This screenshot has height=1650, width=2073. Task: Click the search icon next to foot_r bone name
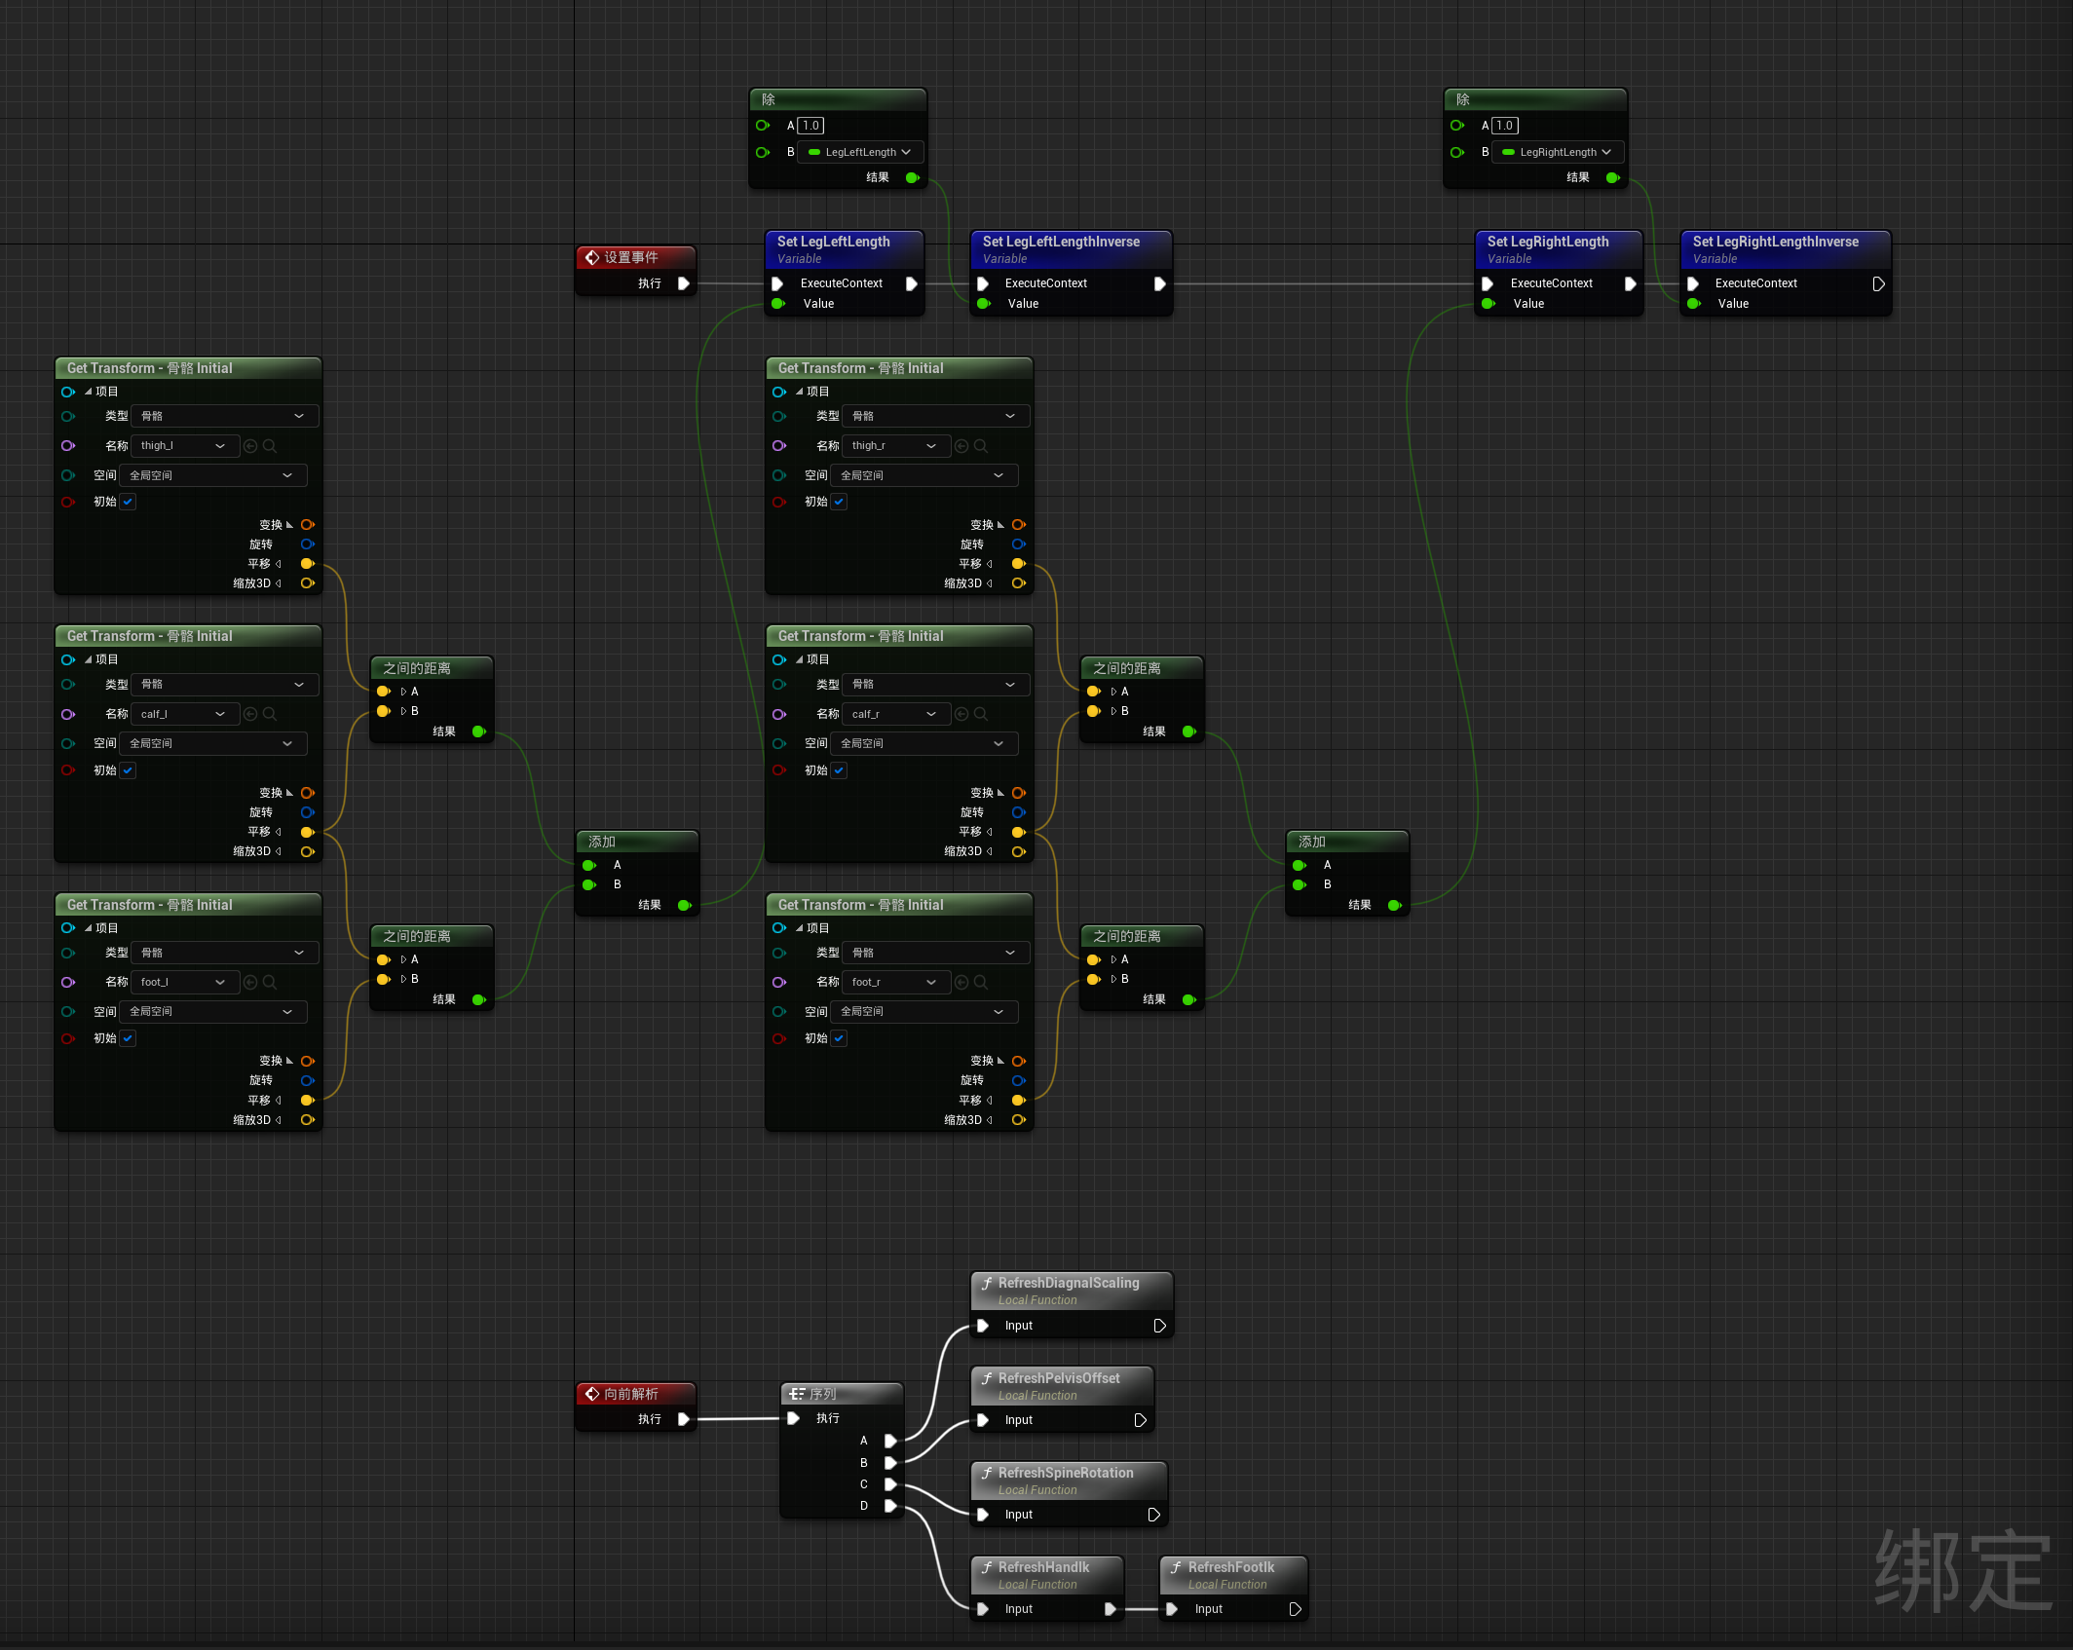981,982
